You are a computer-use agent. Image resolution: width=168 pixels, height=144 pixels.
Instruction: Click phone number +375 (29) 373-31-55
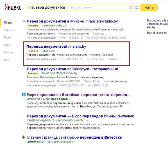[72, 85]
